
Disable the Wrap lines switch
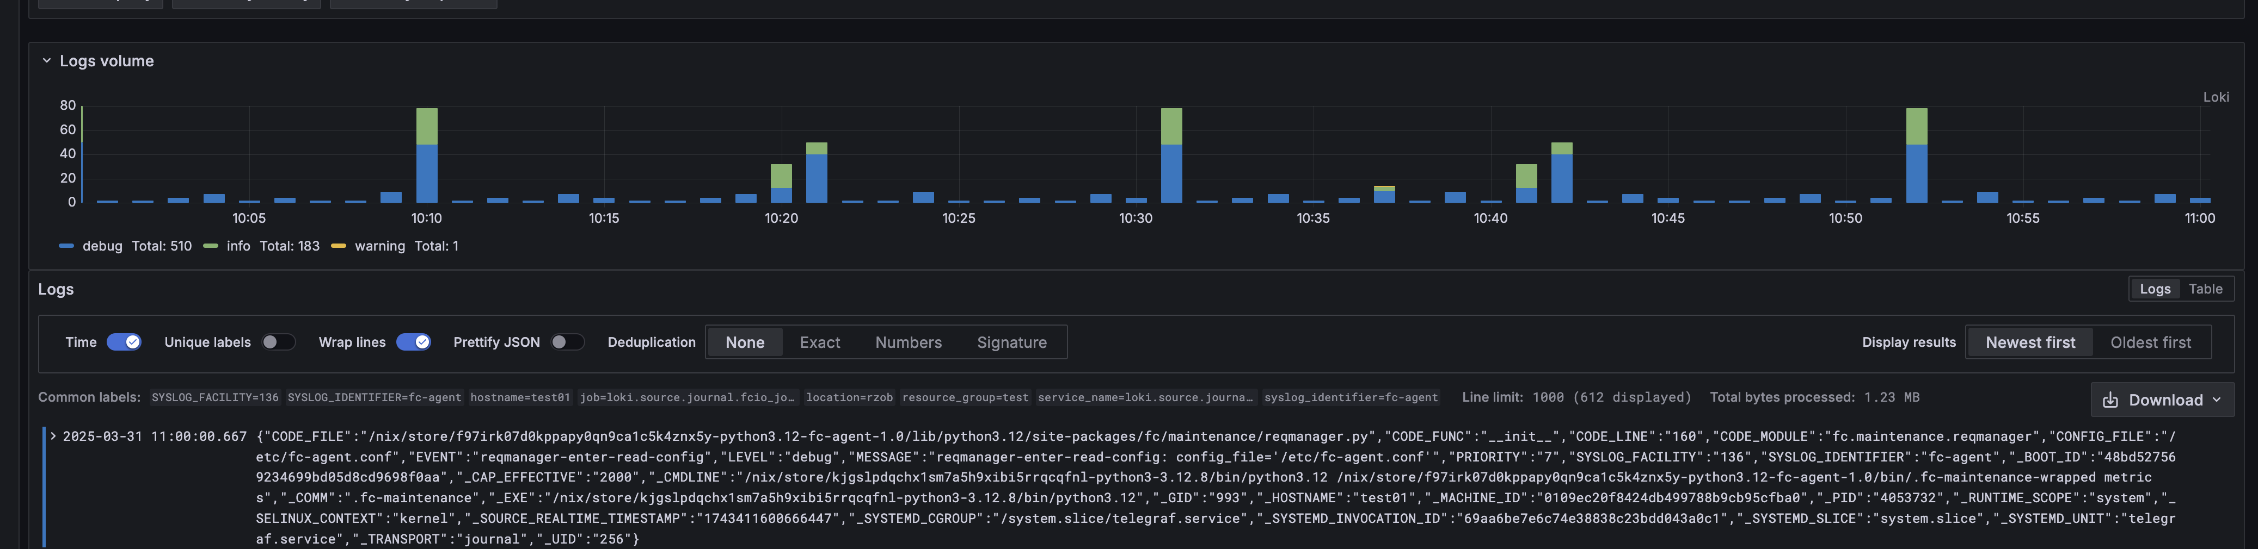(413, 342)
